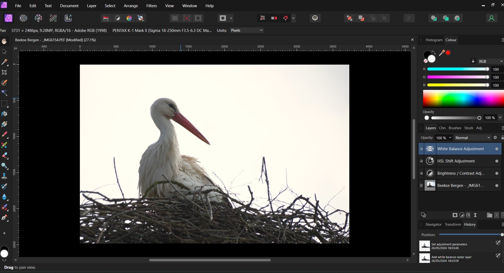Viewport: 504px width, 273px height.
Task: Click the red picked colour swatch
Action: 448,53
